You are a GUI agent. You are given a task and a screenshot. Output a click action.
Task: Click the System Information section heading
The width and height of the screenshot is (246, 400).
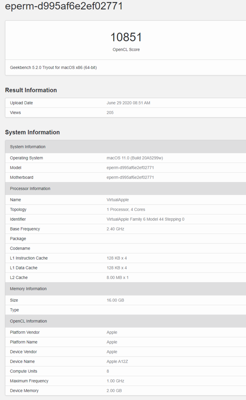point(32,132)
